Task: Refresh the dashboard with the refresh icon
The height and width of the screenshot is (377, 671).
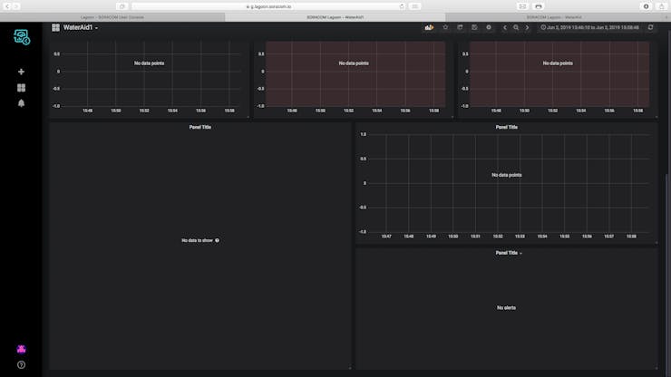Action: [x=650, y=27]
